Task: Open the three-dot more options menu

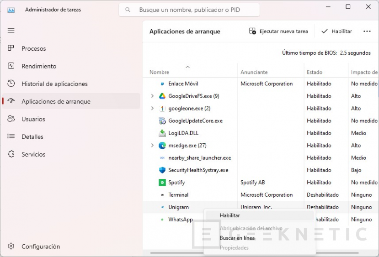Action: 367,31
